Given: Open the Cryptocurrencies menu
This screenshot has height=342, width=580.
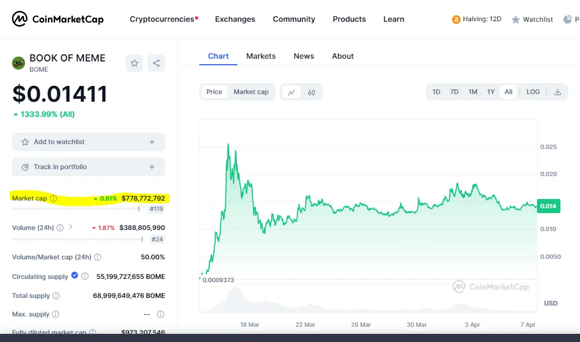Looking at the screenshot, I should [162, 19].
